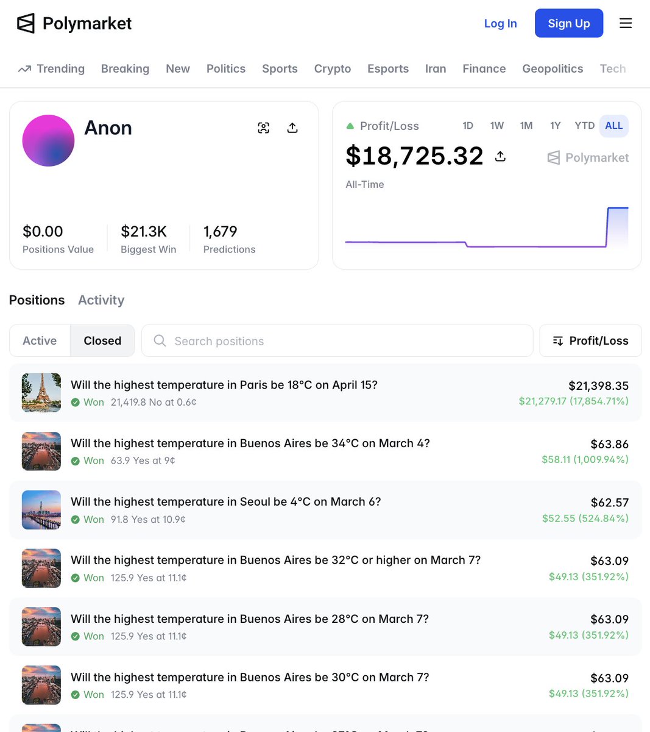Open the Tech category
The height and width of the screenshot is (732, 650).
point(613,69)
